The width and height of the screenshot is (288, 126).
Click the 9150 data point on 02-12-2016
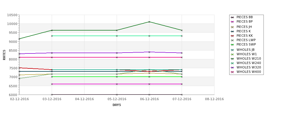pyautogui.click(x=19, y=39)
